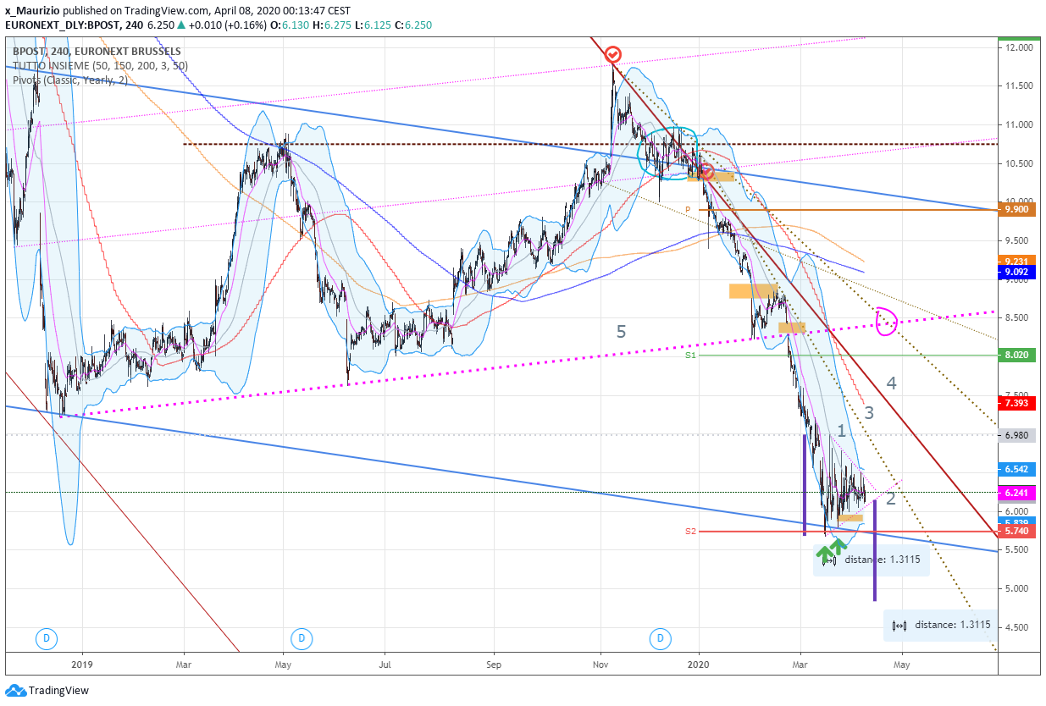Click the BPOST, 240, EURONEXT BRUSSELS title
Screen dimensions: 1046x706
pos(96,51)
